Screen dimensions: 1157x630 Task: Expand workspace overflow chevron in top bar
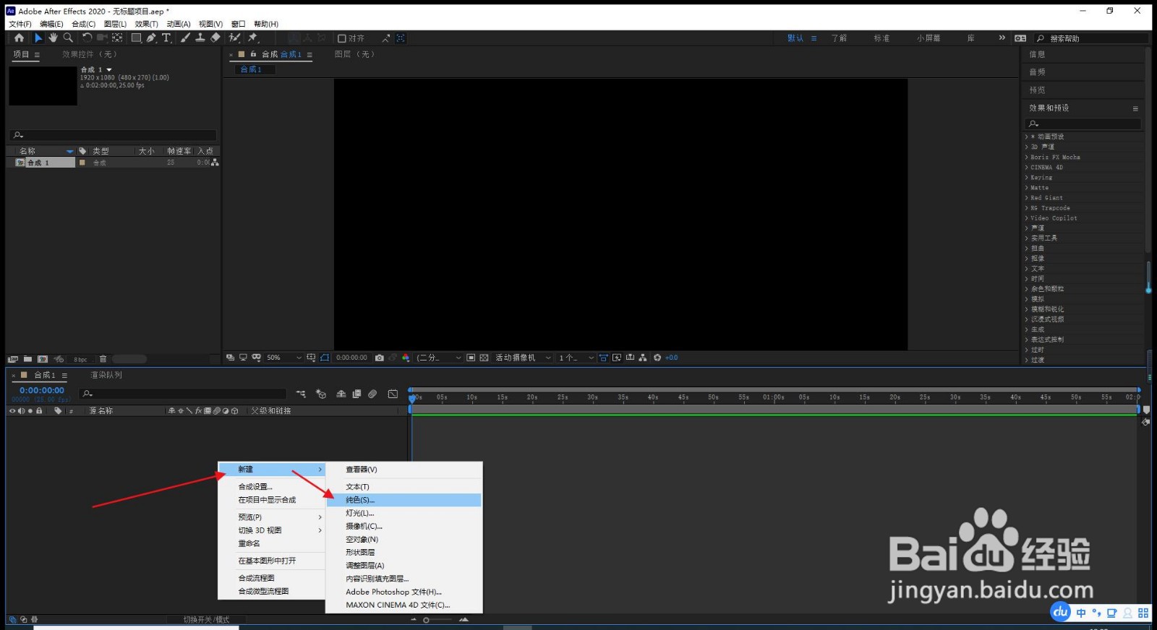click(1002, 38)
